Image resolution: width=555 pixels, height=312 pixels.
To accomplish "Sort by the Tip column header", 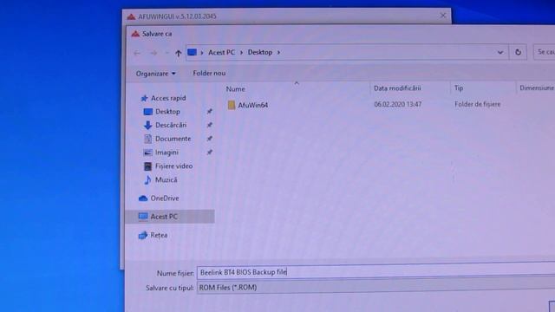I will 459,88.
